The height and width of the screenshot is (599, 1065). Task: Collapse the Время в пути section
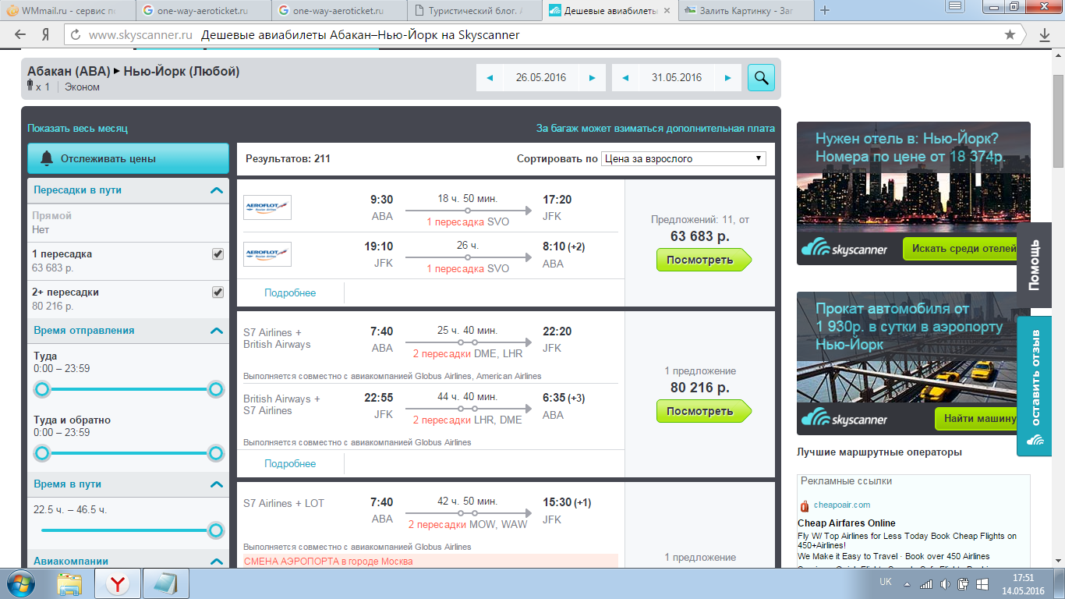click(x=217, y=484)
